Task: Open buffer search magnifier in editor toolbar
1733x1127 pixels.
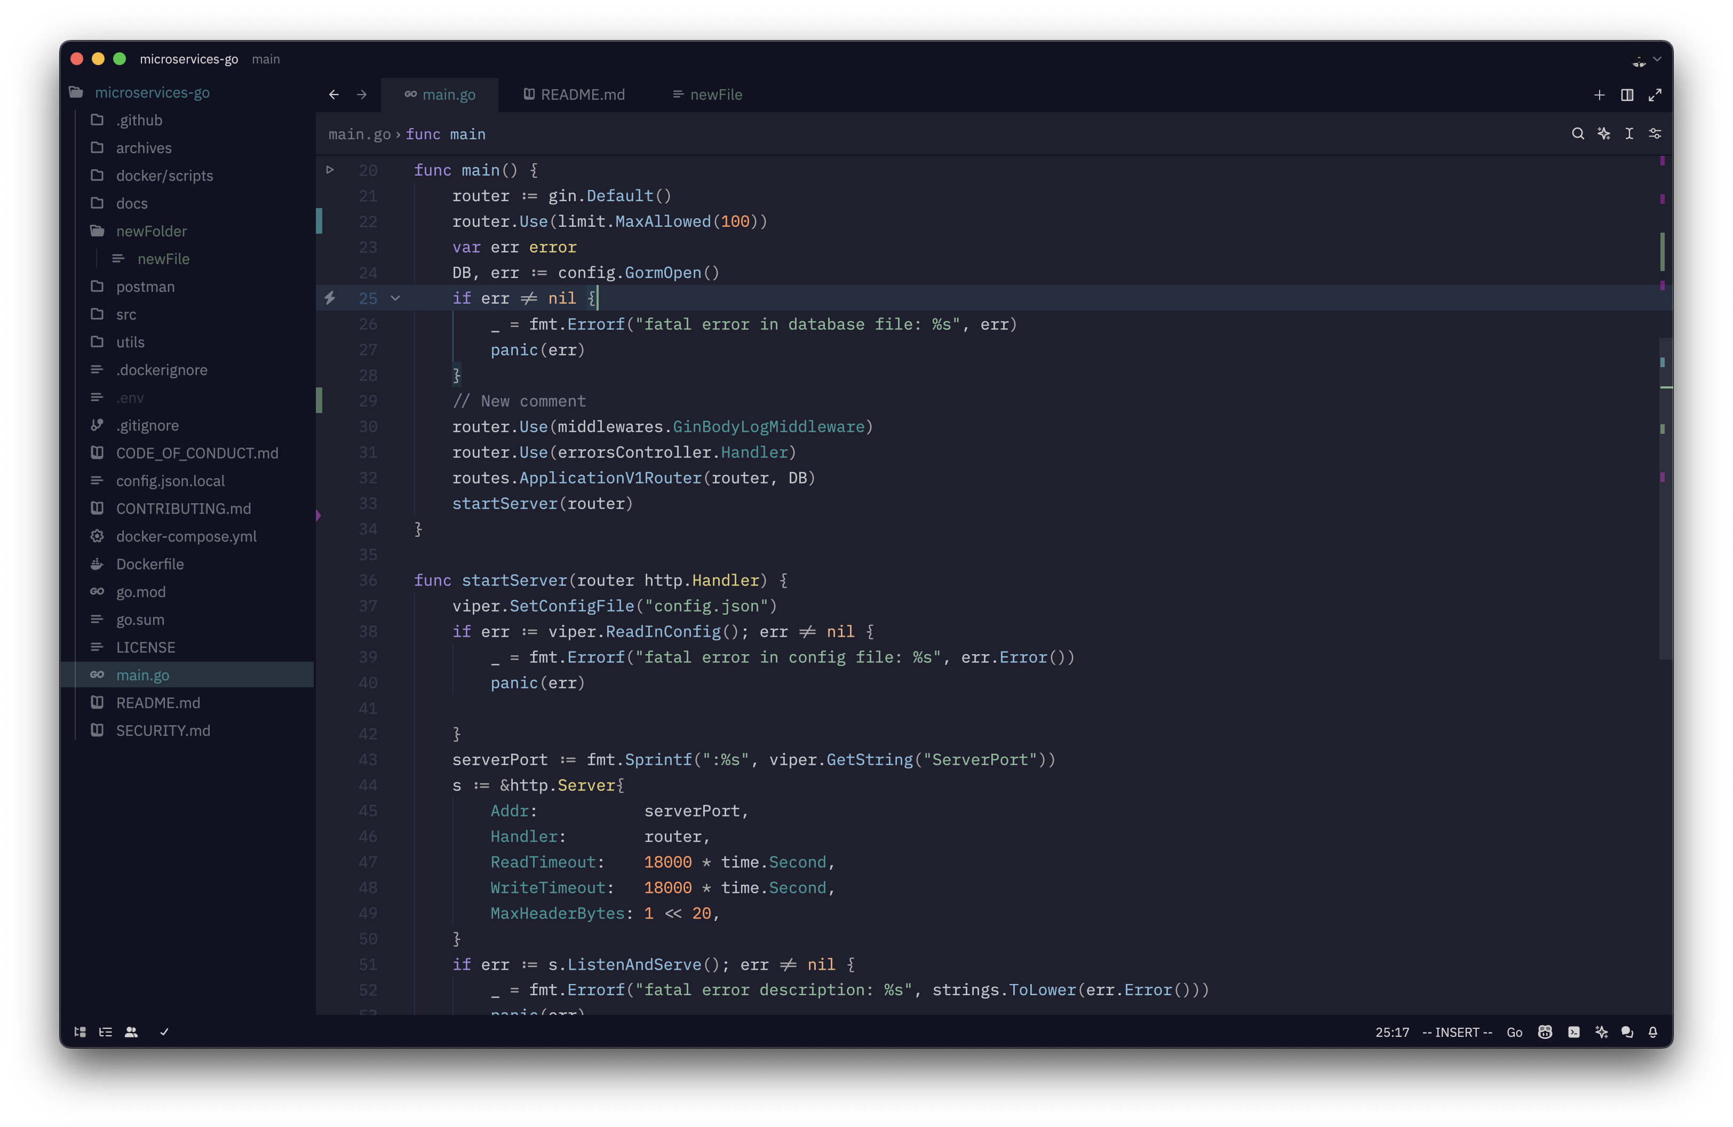Action: tap(1577, 134)
